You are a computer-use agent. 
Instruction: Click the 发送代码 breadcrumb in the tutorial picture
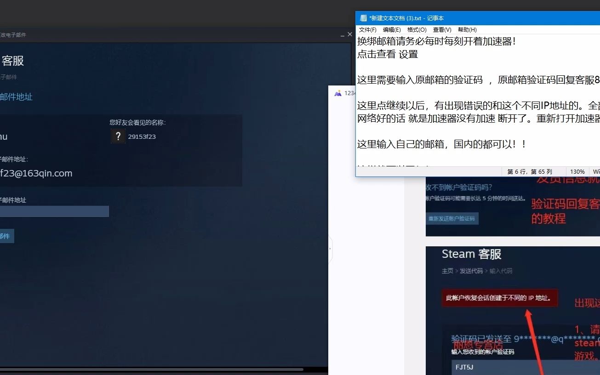[471, 271]
